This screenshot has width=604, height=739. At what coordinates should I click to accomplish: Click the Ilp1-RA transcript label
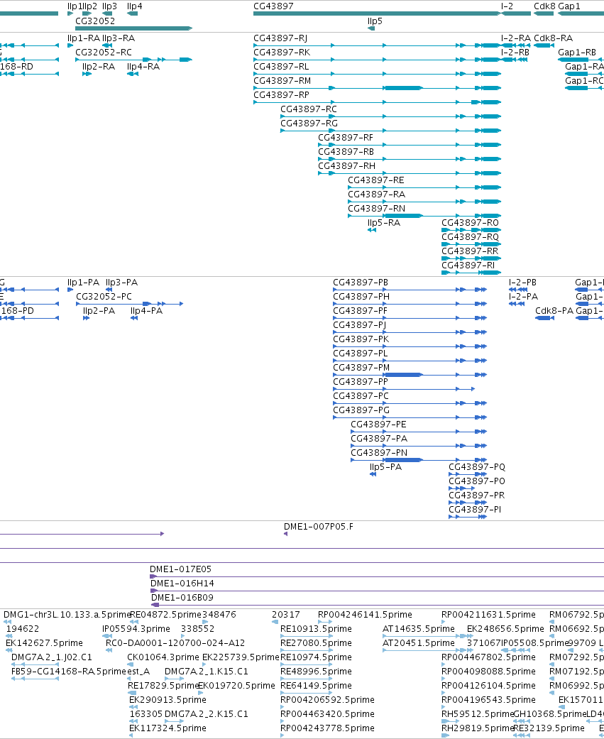tap(83, 38)
